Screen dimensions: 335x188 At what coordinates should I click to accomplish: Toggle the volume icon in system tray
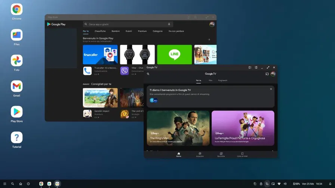tap(285, 184)
